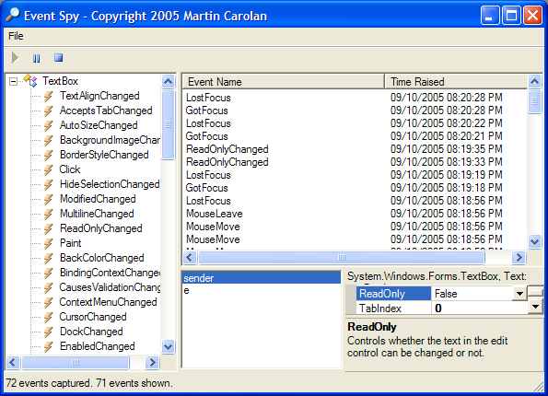This screenshot has height=396, width=548.
Task: Select the ReadOnly property name
Action: [x=393, y=294]
